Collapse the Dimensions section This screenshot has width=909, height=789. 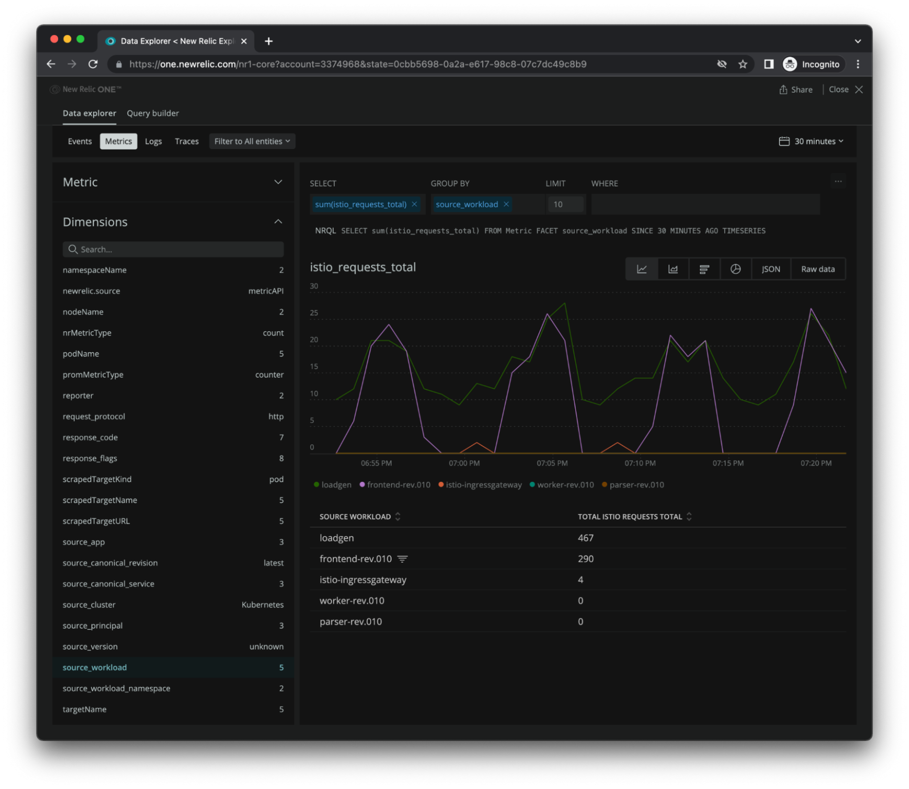pos(278,222)
